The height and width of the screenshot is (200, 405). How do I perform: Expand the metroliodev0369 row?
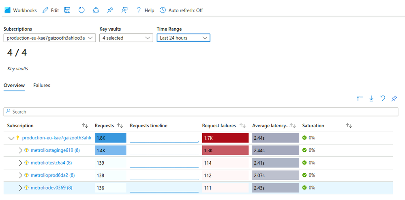click(21, 188)
